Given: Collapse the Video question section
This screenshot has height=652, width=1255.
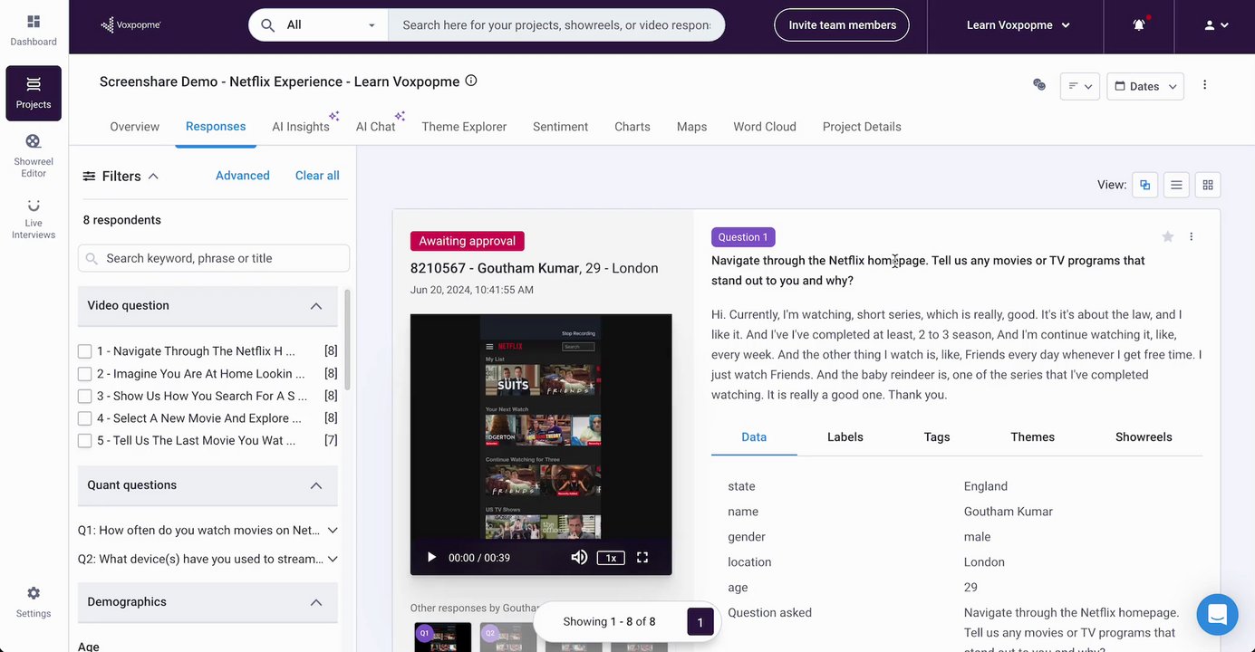Looking at the screenshot, I should 316,306.
